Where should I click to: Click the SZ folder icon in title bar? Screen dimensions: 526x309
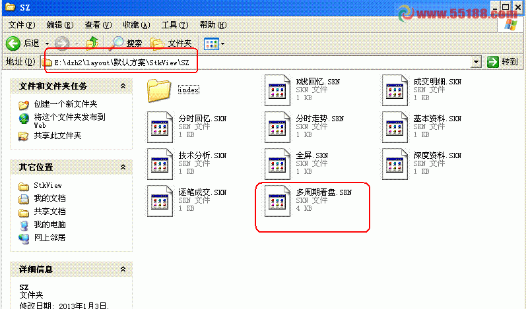point(10,7)
